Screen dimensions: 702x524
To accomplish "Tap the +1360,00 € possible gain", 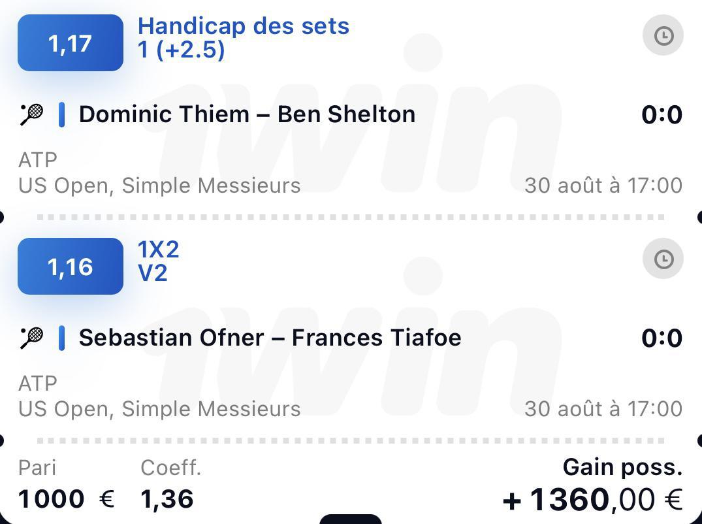I will pyautogui.click(x=592, y=499).
